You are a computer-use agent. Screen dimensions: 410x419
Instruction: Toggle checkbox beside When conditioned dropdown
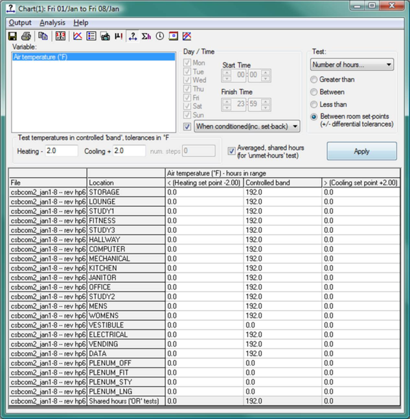[187, 126]
